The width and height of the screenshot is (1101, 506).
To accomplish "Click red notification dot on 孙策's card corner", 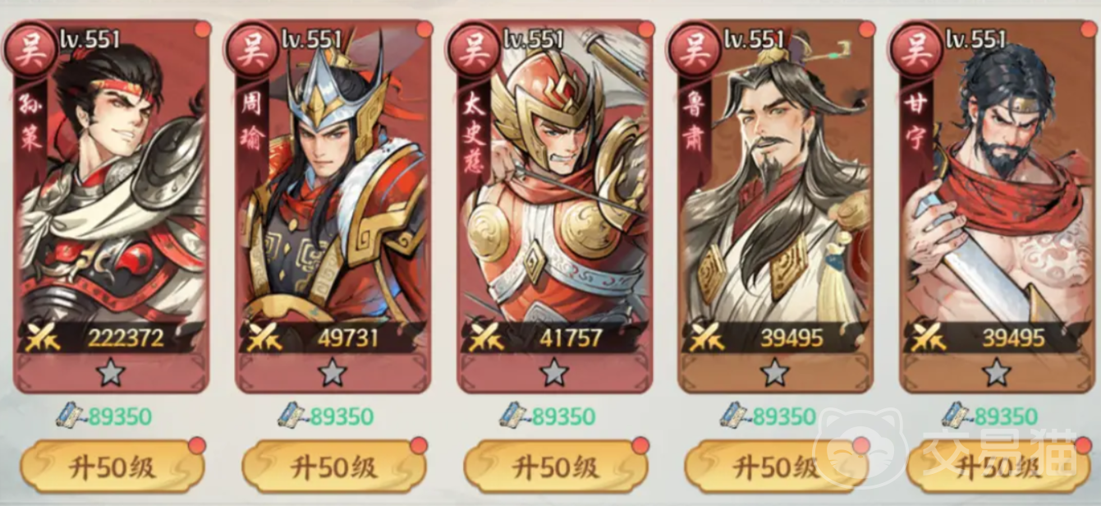I will click(x=202, y=30).
